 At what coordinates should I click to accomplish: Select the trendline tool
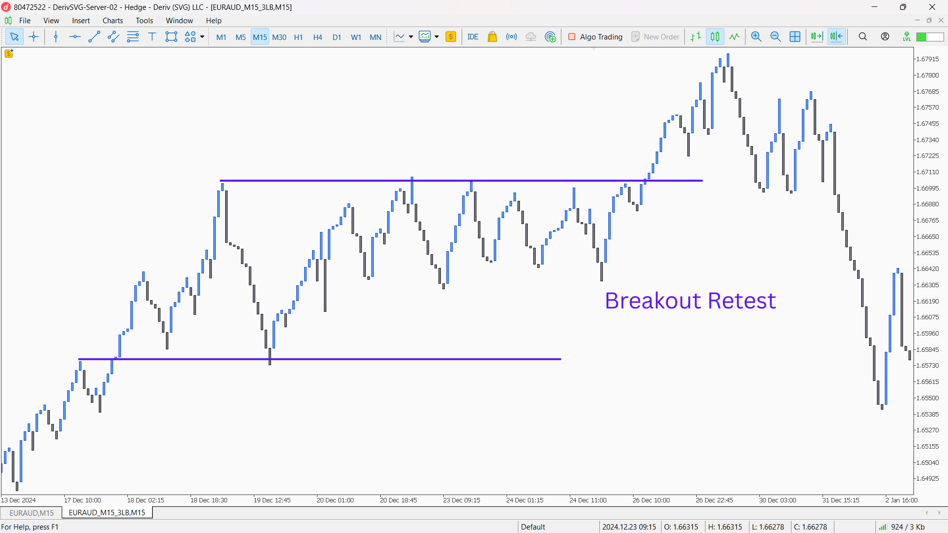[94, 37]
